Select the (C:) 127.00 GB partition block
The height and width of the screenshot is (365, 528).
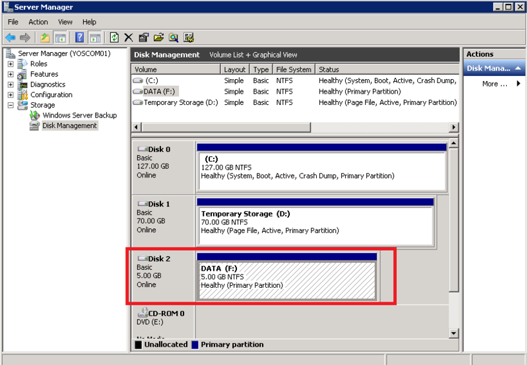pos(321,168)
